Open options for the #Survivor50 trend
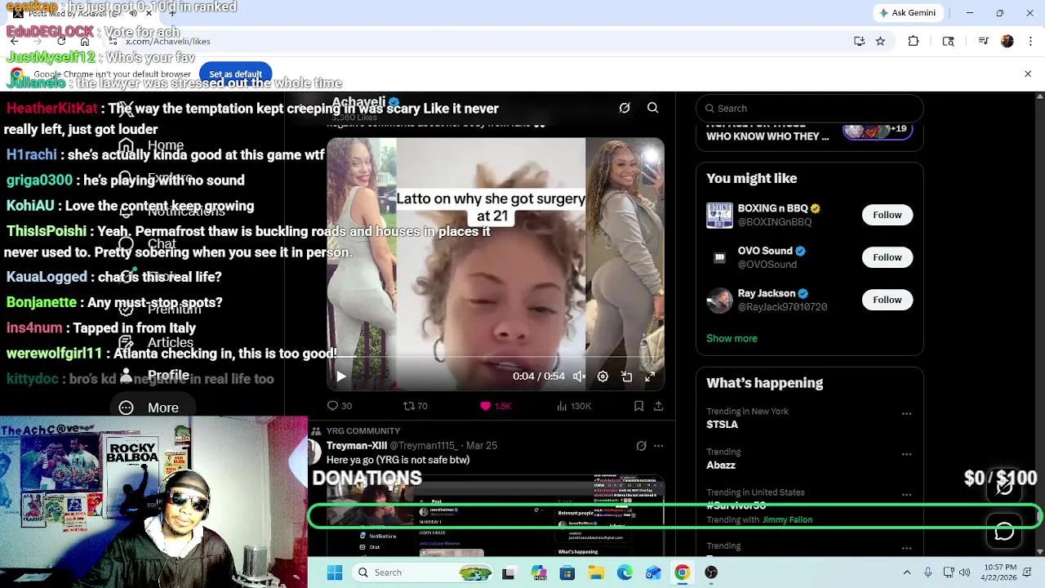The image size is (1045, 588). 906,495
